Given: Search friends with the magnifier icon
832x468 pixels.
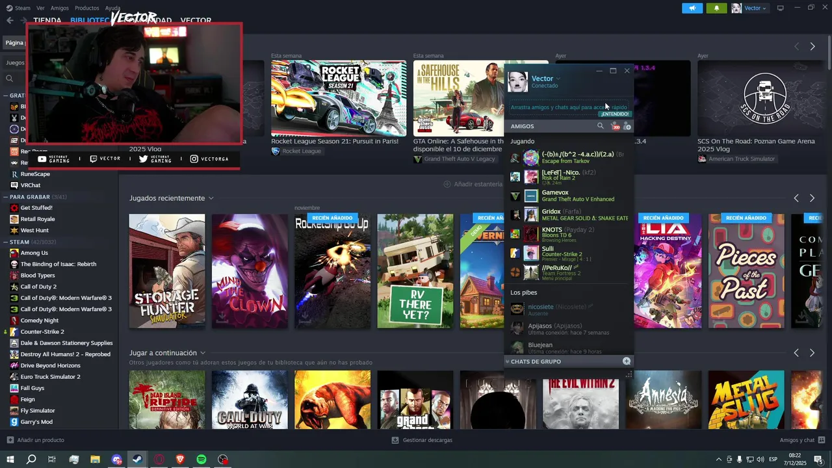Looking at the screenshot, I should (x=600, y=126).
